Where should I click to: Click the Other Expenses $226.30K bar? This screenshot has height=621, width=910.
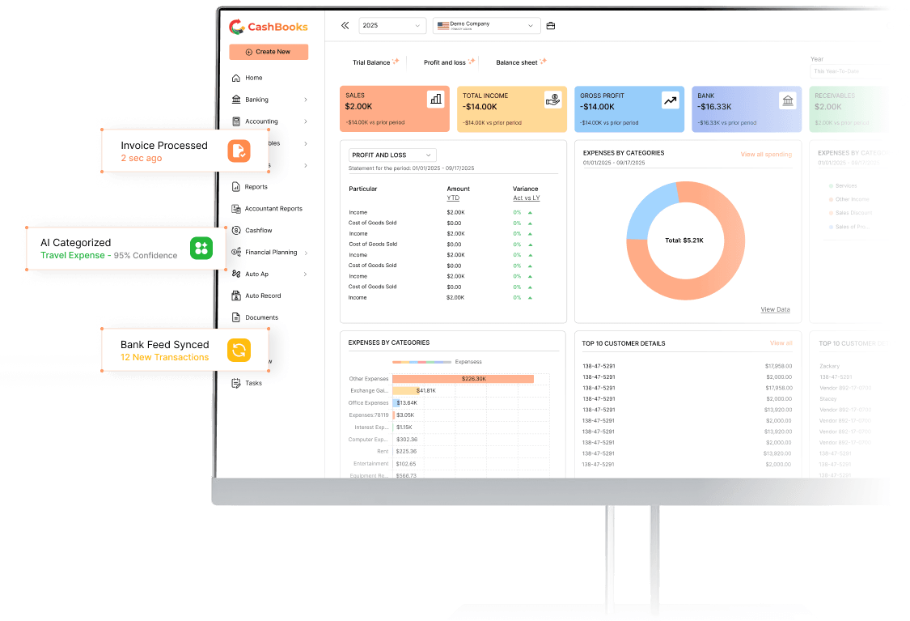click(x=463, y=379)
